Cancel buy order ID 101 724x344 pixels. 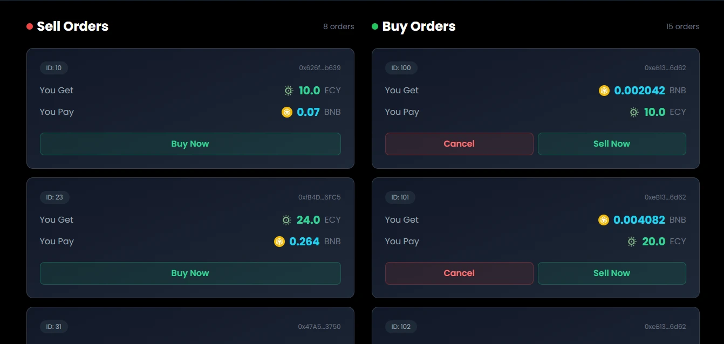click(x=459, y=273)
